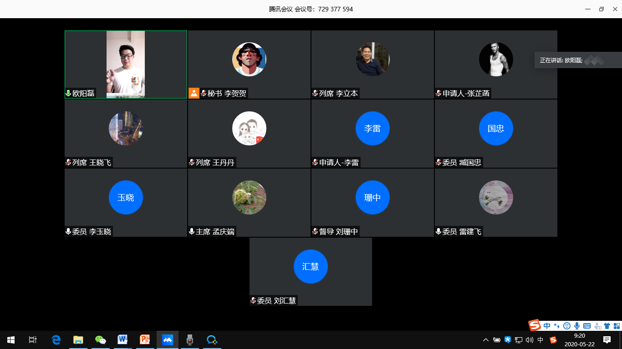Toggle Sogou Chinese/English mode 中 button
622x349 pixels.
[x=547, y=326]
